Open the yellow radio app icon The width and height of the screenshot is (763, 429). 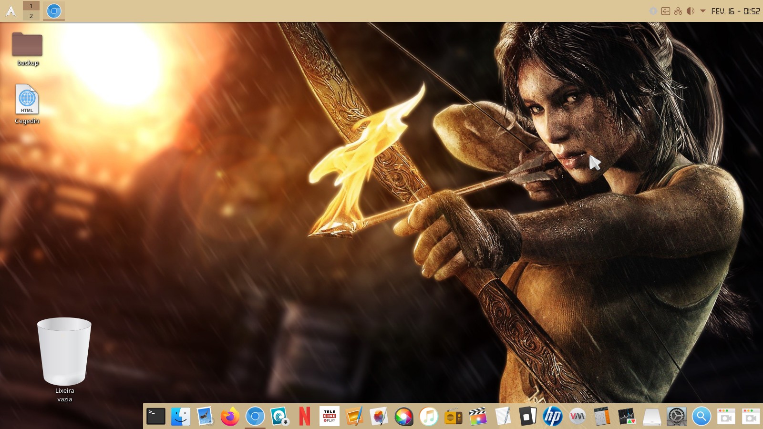click(x=454, y=417)
